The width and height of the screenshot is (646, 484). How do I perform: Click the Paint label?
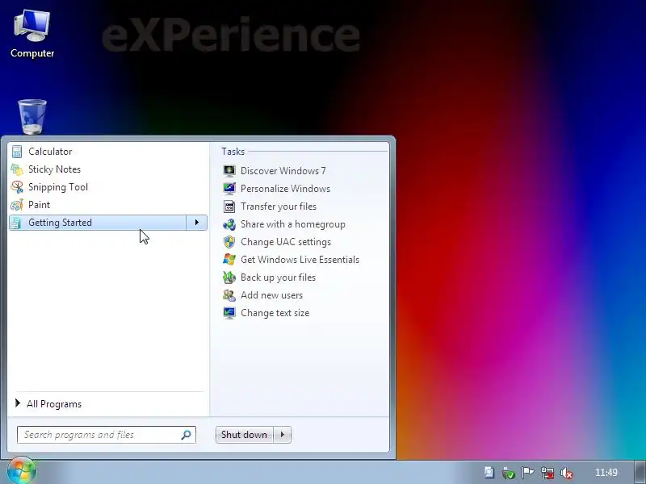click(x=39, y=205)
